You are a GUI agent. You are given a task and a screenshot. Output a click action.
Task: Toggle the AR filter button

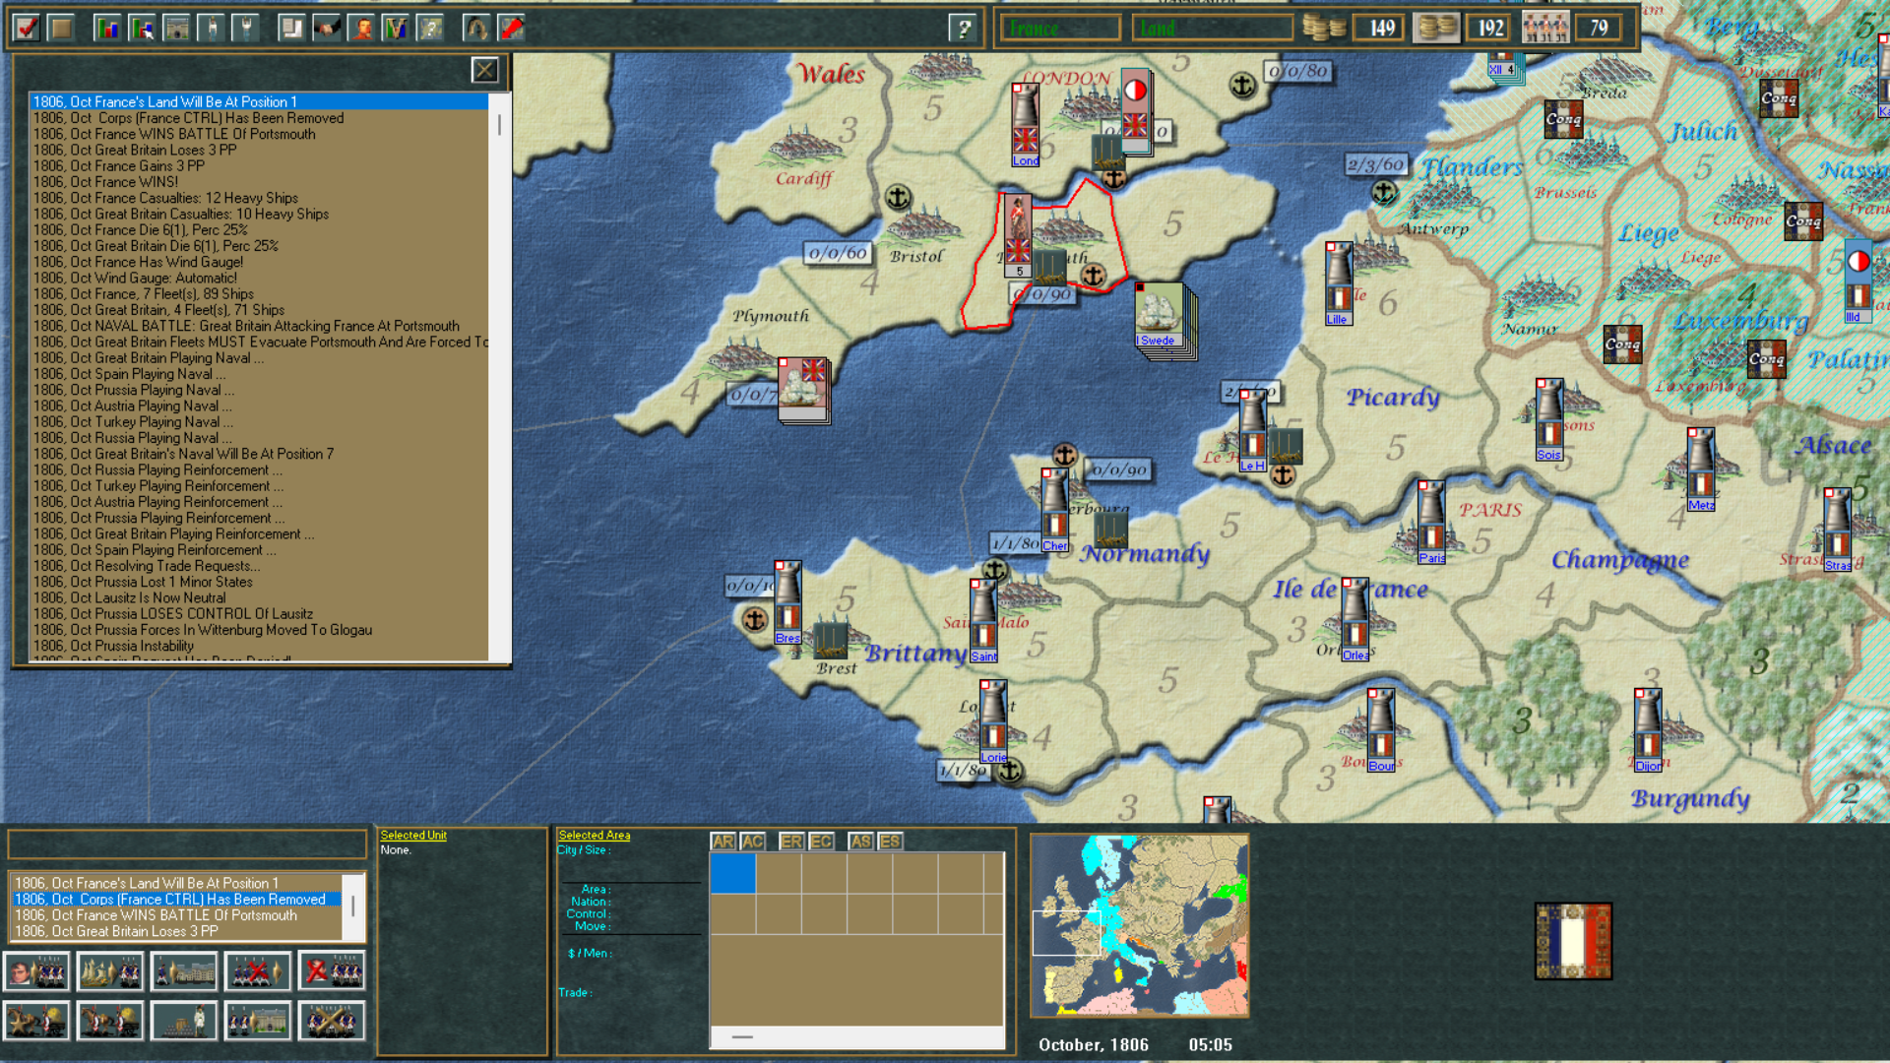[x=723, y=842]
